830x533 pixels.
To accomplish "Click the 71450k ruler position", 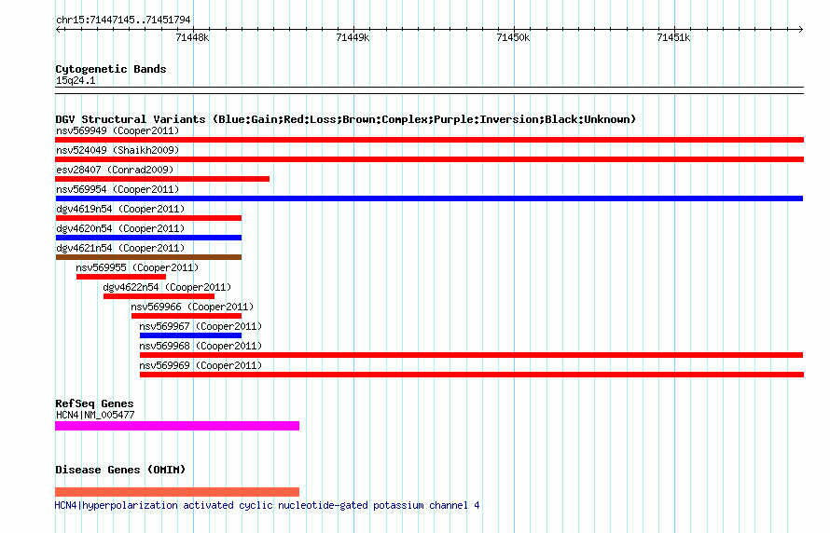I will pyautogui.click(x=514, y=37).
